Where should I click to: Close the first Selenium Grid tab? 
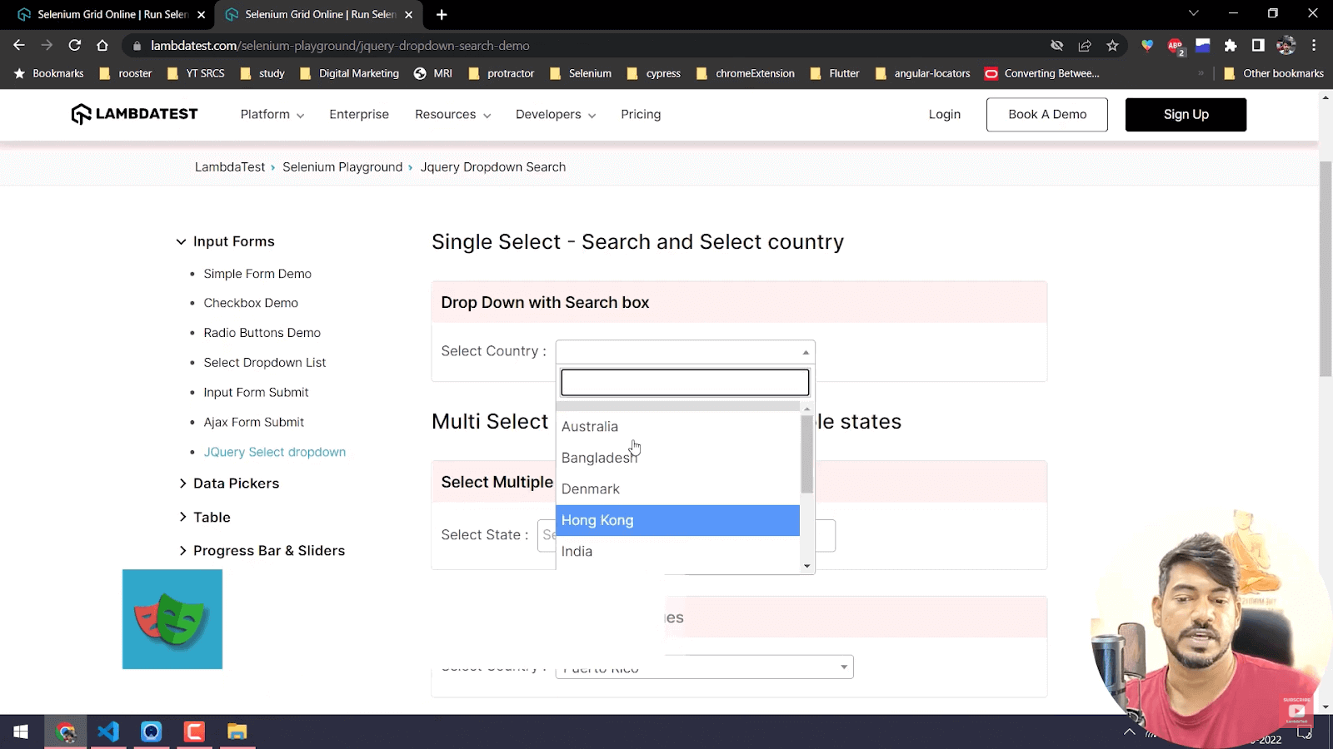(201, 14)
